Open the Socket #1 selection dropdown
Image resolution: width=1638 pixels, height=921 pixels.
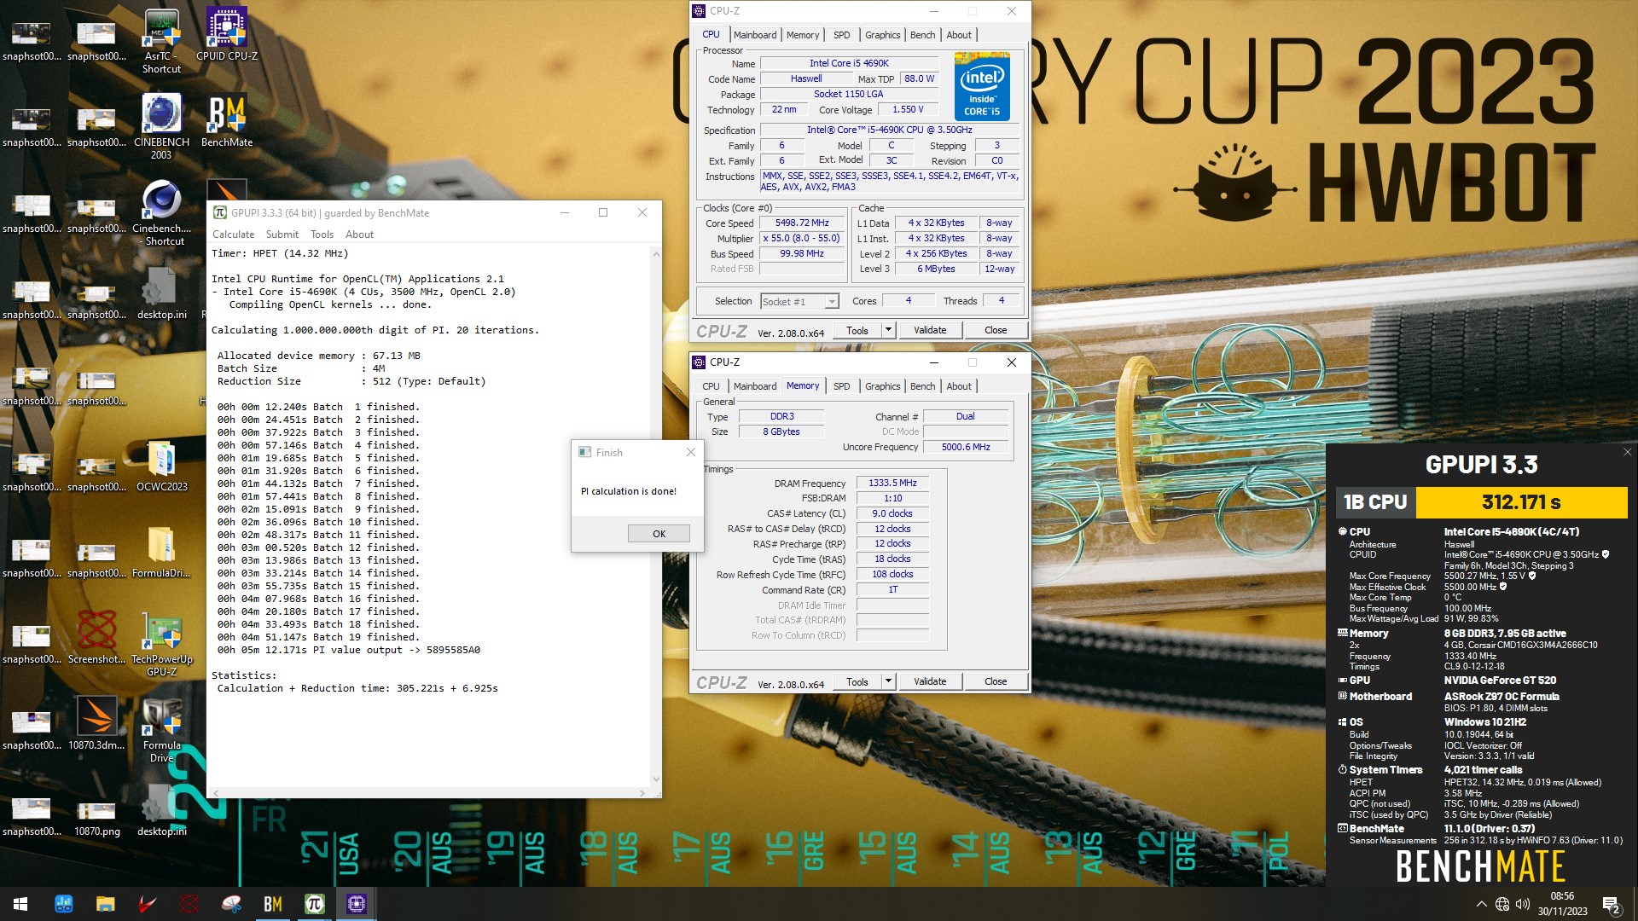coord(799,301)
